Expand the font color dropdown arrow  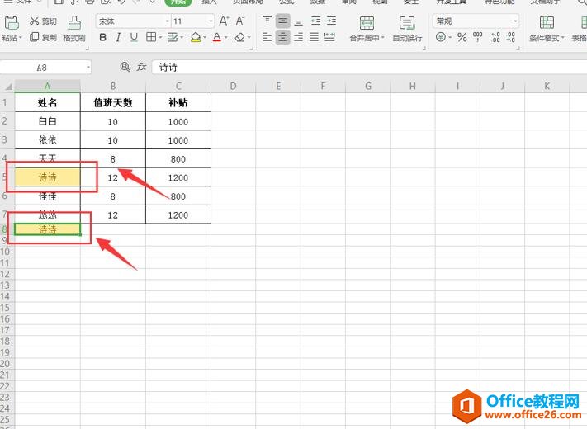point(225,37)
